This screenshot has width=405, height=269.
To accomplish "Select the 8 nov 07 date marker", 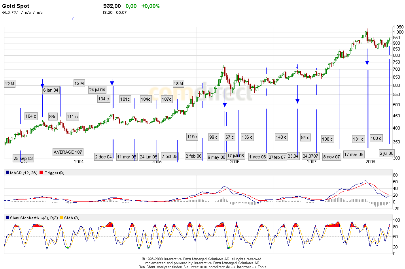I will [331, 157].
